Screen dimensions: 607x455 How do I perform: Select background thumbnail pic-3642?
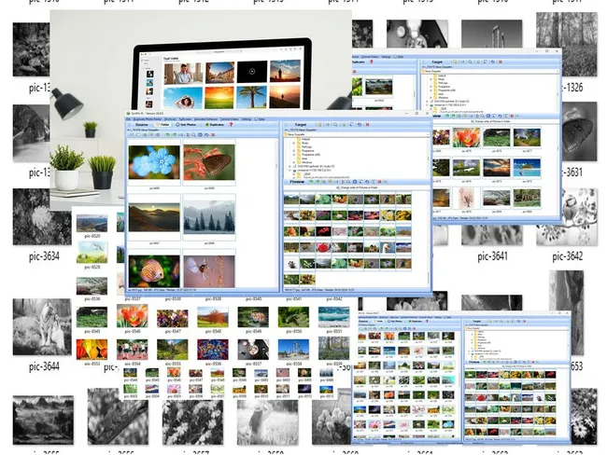(x=567, y=216)
